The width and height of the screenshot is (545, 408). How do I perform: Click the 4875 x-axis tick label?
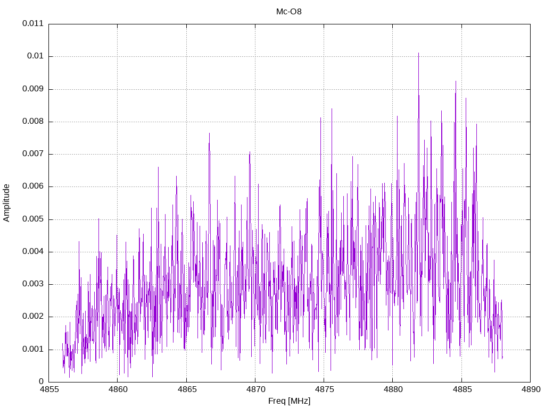click(324, 389)
